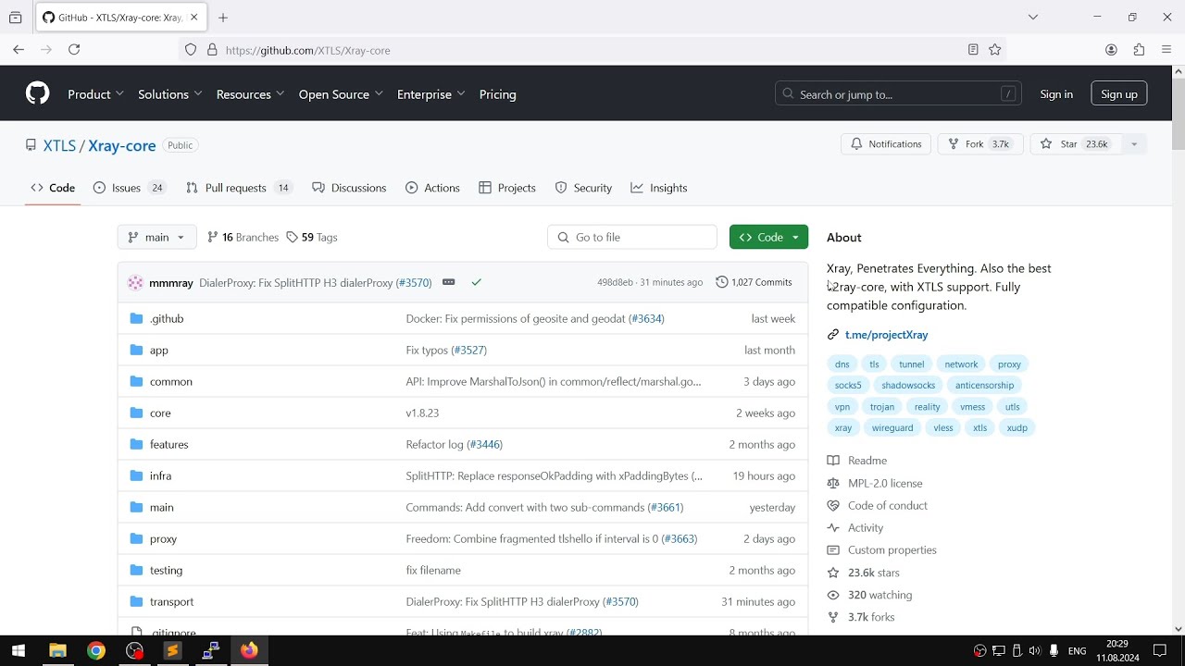Open Firefox extensions puzzle icon

click(1139, 50)
